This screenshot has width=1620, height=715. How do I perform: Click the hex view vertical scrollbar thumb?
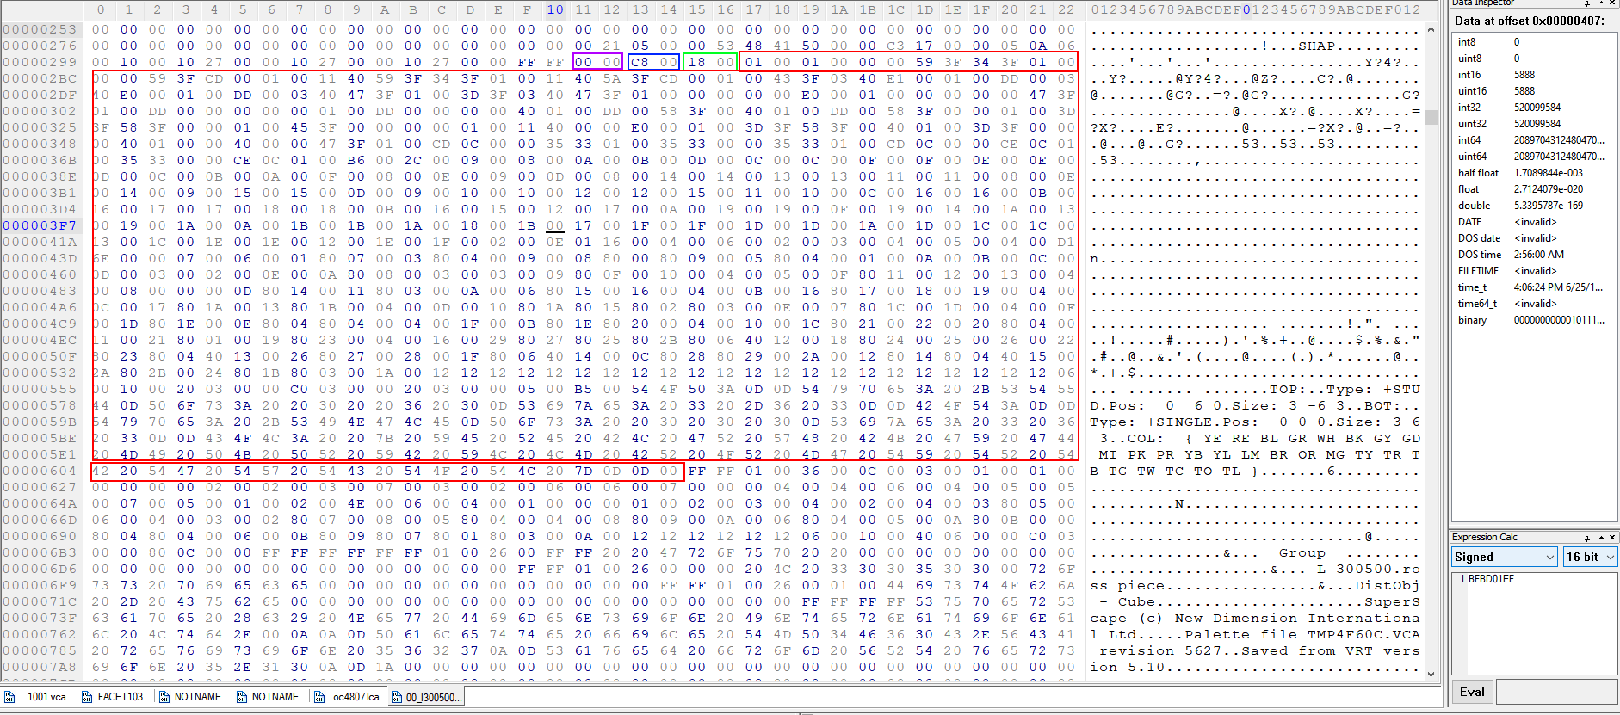(x=1431, y=117)
